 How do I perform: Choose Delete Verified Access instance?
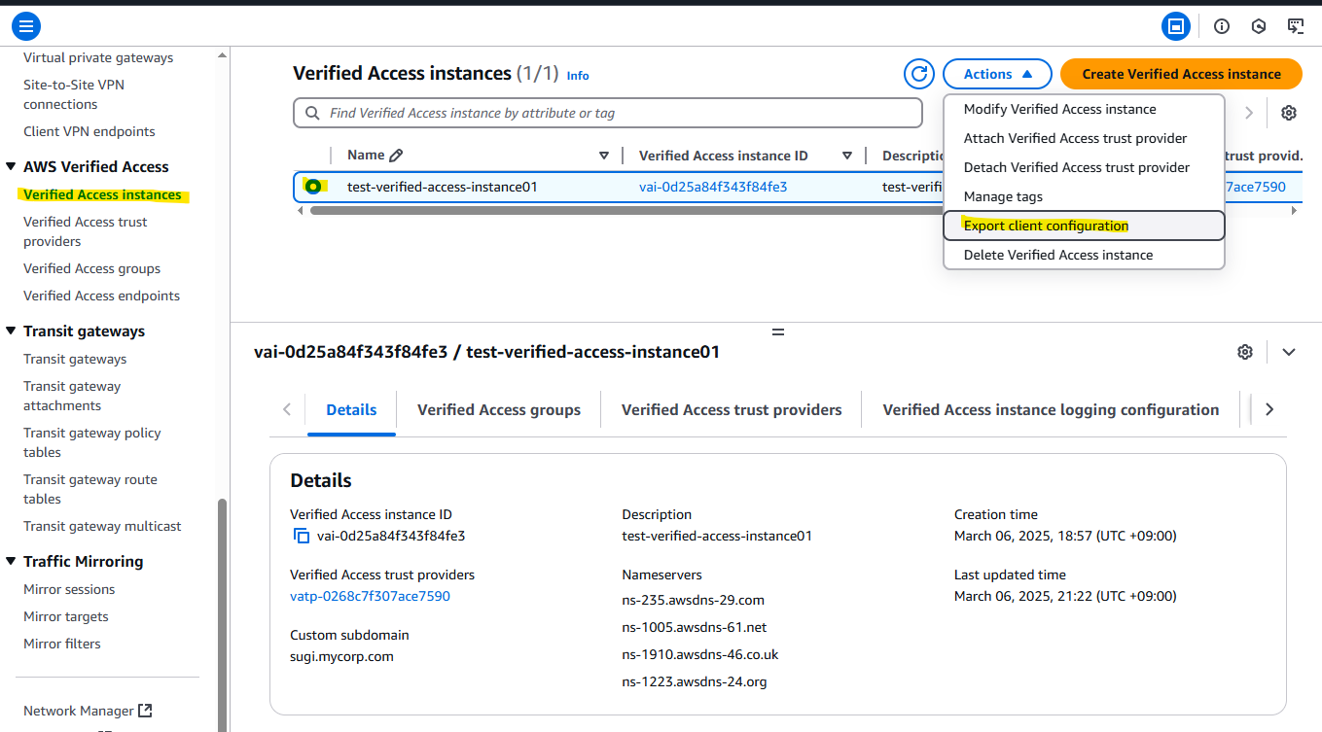(1084, 255)
